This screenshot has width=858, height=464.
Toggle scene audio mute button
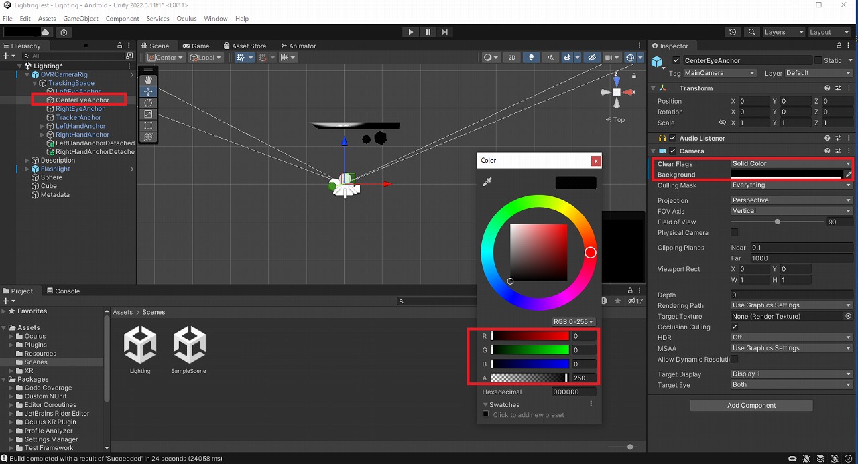(x=550, y=58)
